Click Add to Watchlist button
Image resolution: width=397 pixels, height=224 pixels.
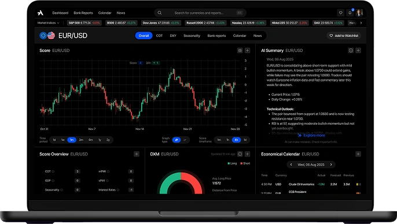click(x=344, y=36)
